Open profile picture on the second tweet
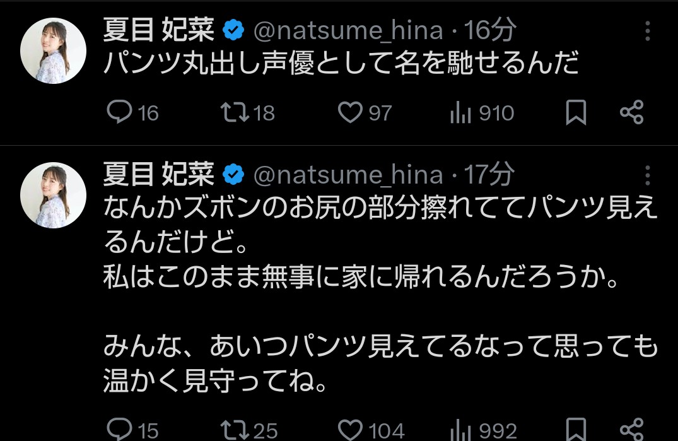Screen dimensions: 678x441 tap(54, 195)
